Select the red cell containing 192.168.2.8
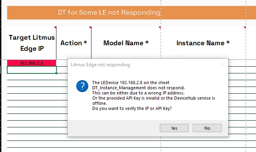256x152 pixels. coord(31,63)
